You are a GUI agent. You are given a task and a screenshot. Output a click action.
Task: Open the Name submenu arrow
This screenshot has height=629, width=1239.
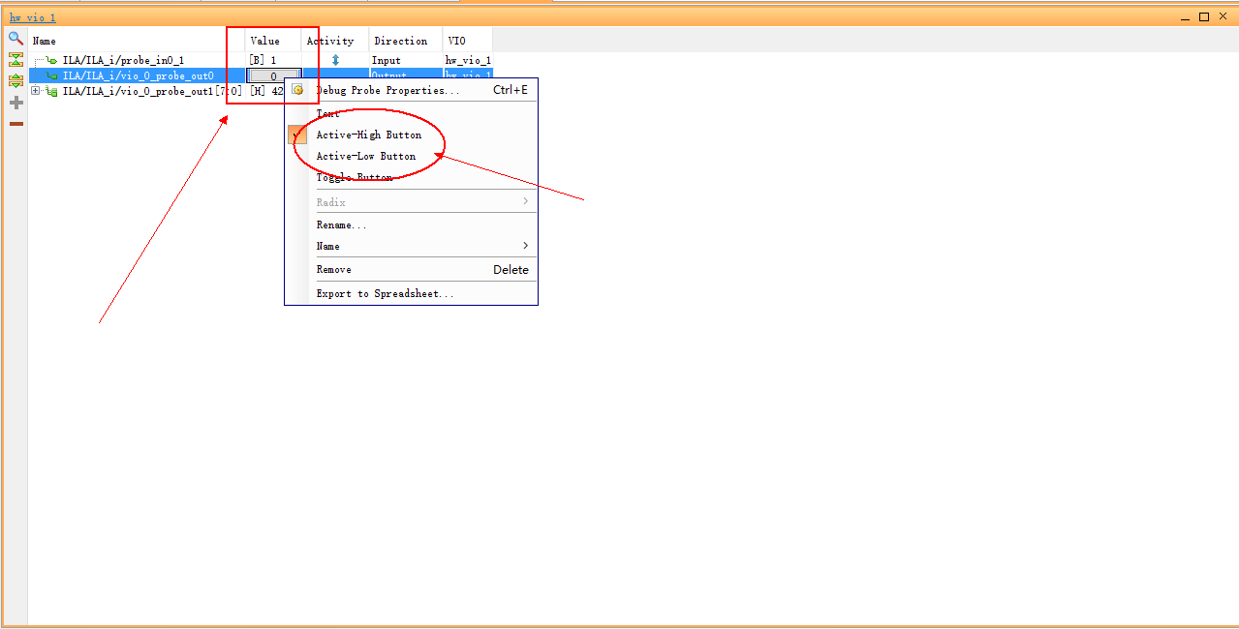pyautogui.click(x=526, y=246)
